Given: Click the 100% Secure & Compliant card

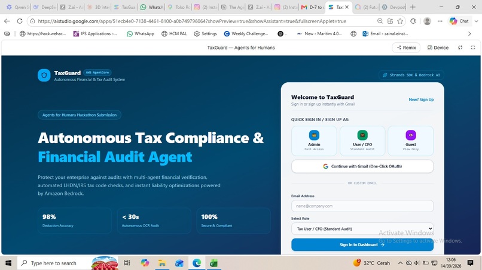Looking at the screenshot, I should pos(233,221).
